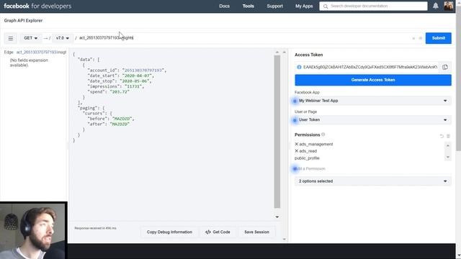
Task: Focus the developer documentation search field
Action: point(373,6)
